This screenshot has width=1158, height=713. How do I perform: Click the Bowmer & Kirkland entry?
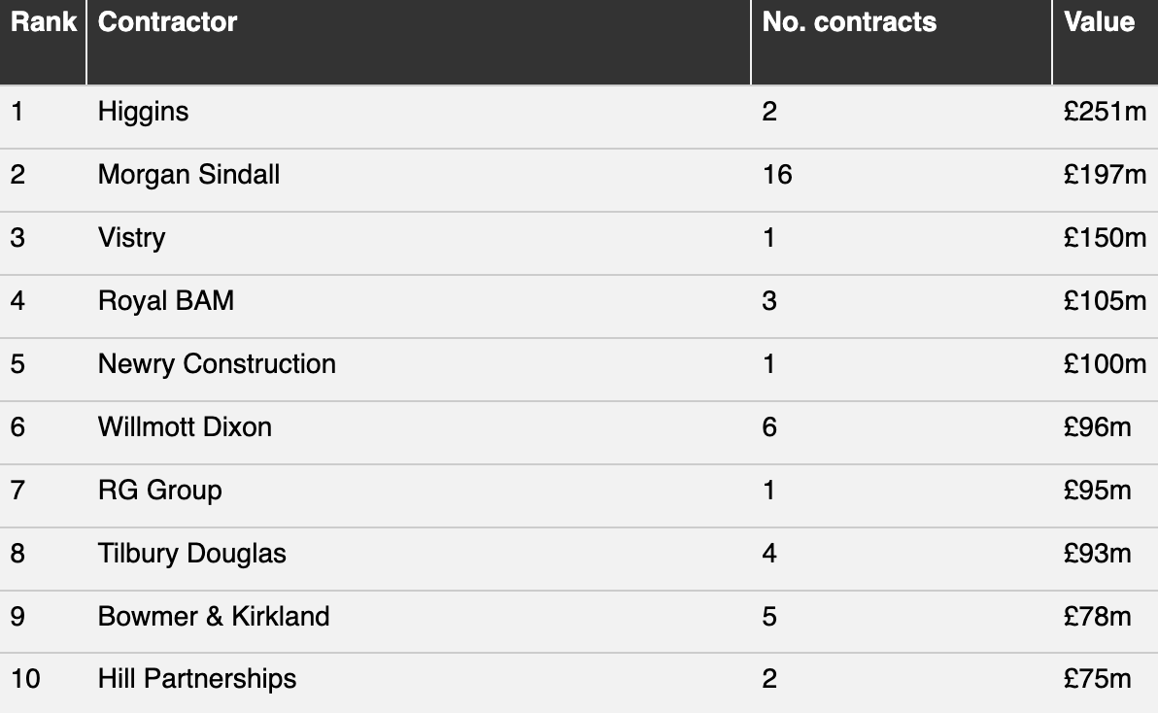(214, 616)
